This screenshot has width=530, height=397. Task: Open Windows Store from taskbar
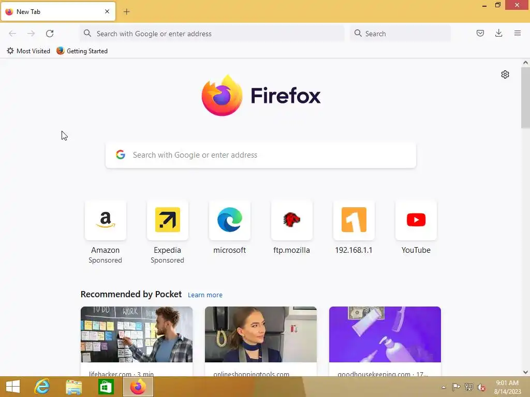coord(106,387)
